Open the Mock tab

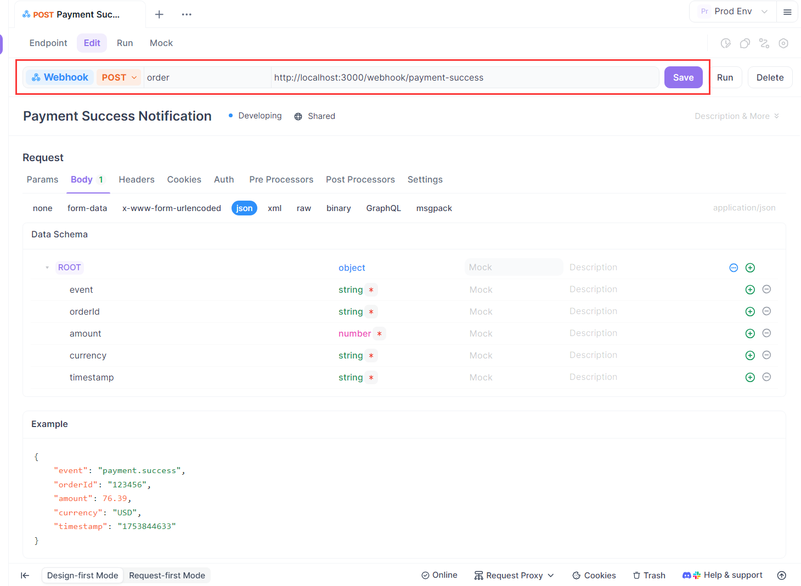tap(161, 43)
